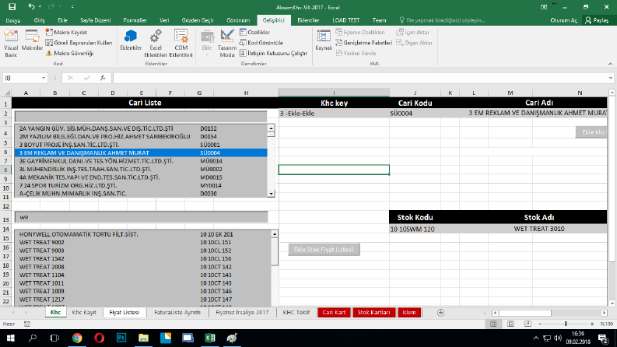Click Kod Görüntüle in the ribbon
This screenshot has width=617, height=347.
point(261,43)
